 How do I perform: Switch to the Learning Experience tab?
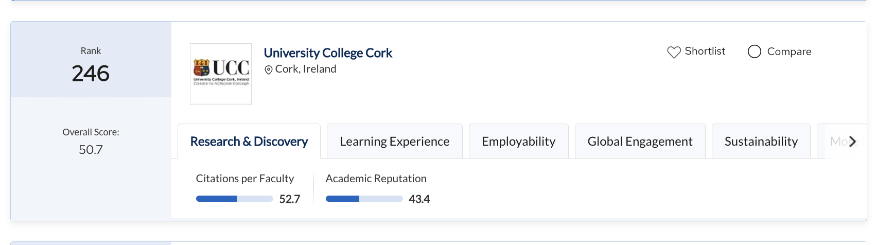[x=395, y=141]
